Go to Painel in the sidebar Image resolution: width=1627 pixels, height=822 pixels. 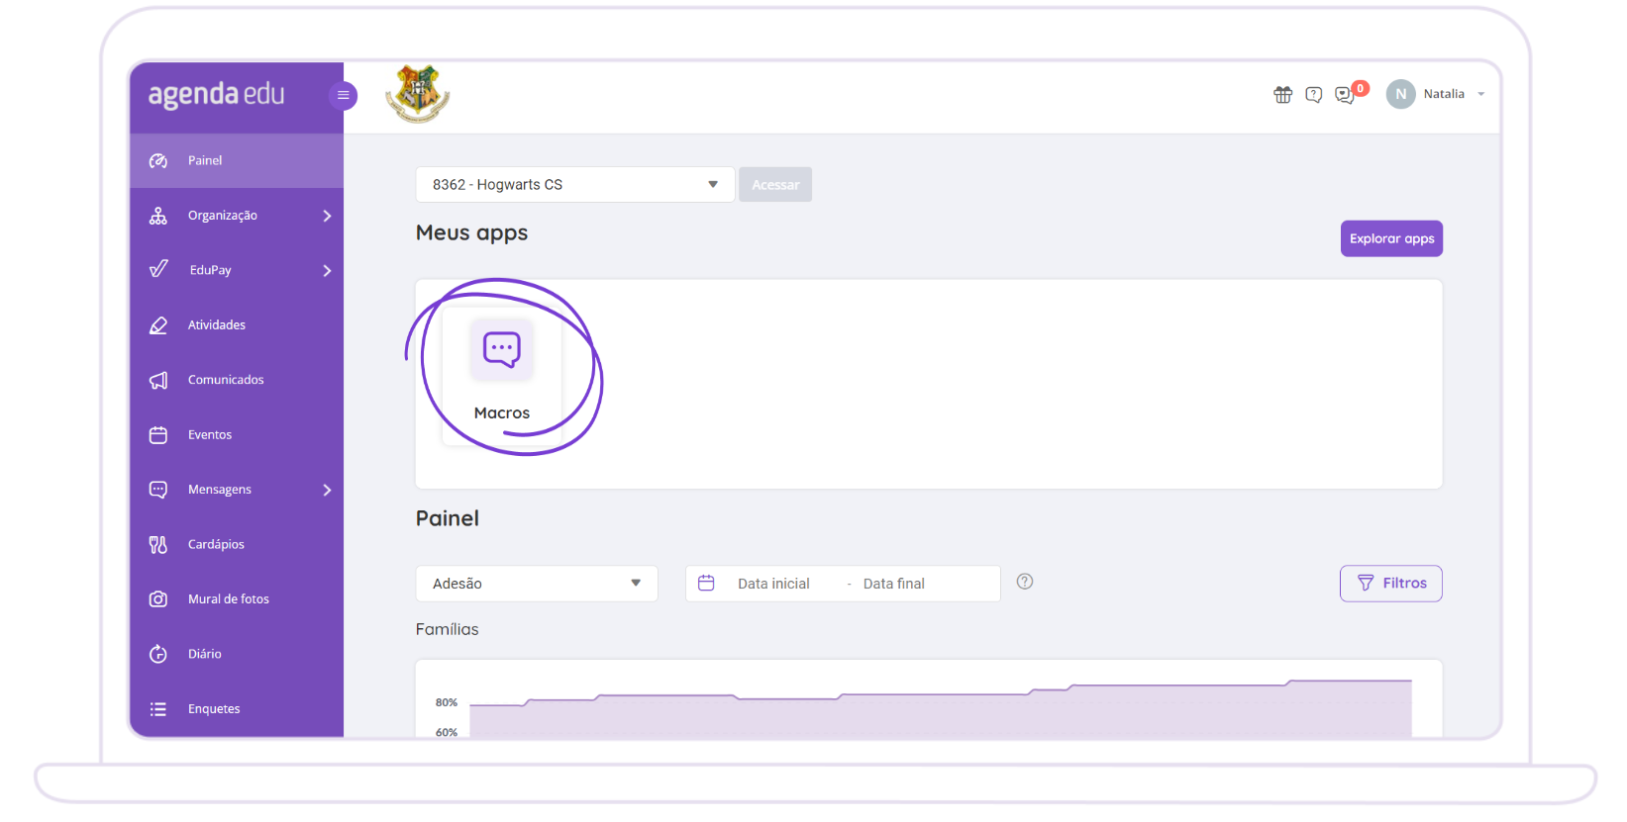[x=237, y=160]
